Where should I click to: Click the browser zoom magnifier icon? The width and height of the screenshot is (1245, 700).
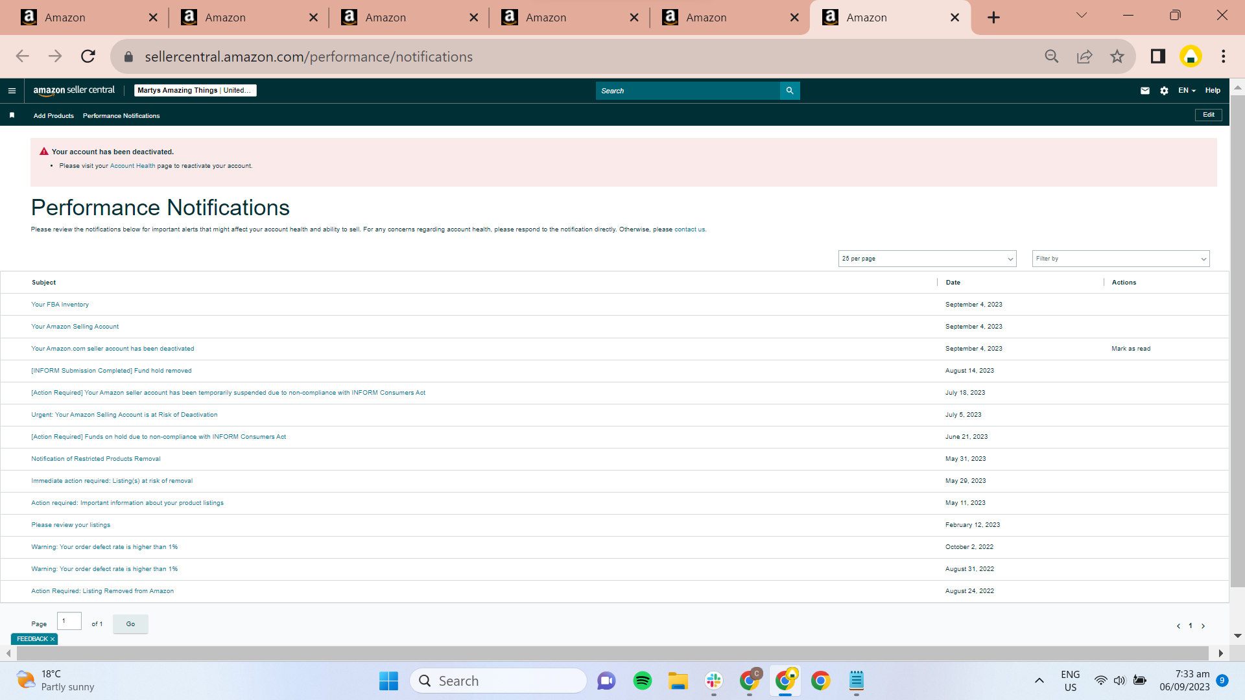pos(1052,56)
